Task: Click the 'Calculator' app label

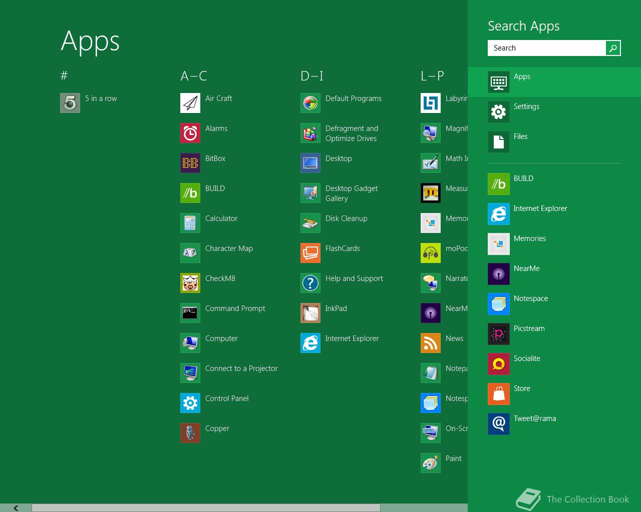Action: (x=221, y=218)
